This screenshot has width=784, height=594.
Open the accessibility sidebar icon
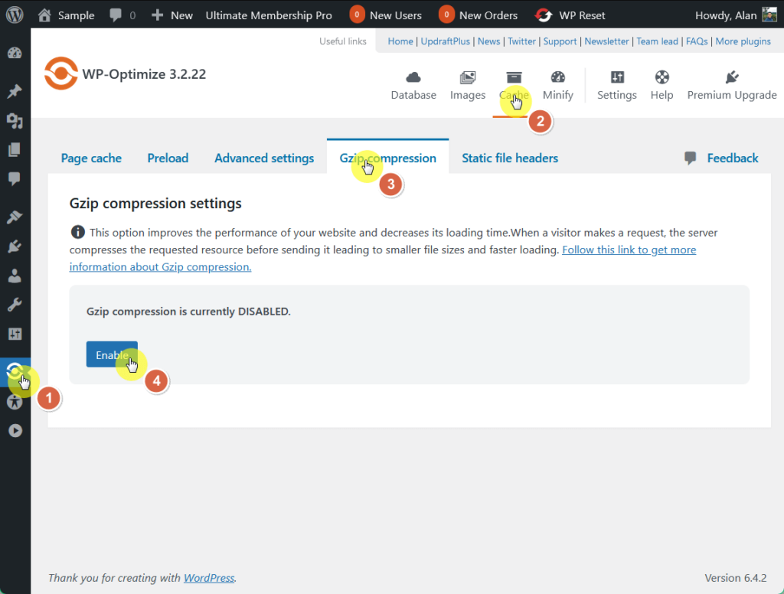click(x=15, y=402)
